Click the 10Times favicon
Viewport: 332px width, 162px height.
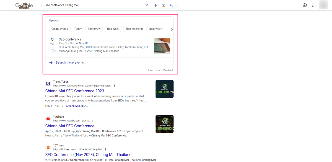click(48, 147)
